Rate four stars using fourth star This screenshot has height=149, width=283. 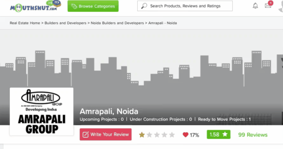(165, 135)
